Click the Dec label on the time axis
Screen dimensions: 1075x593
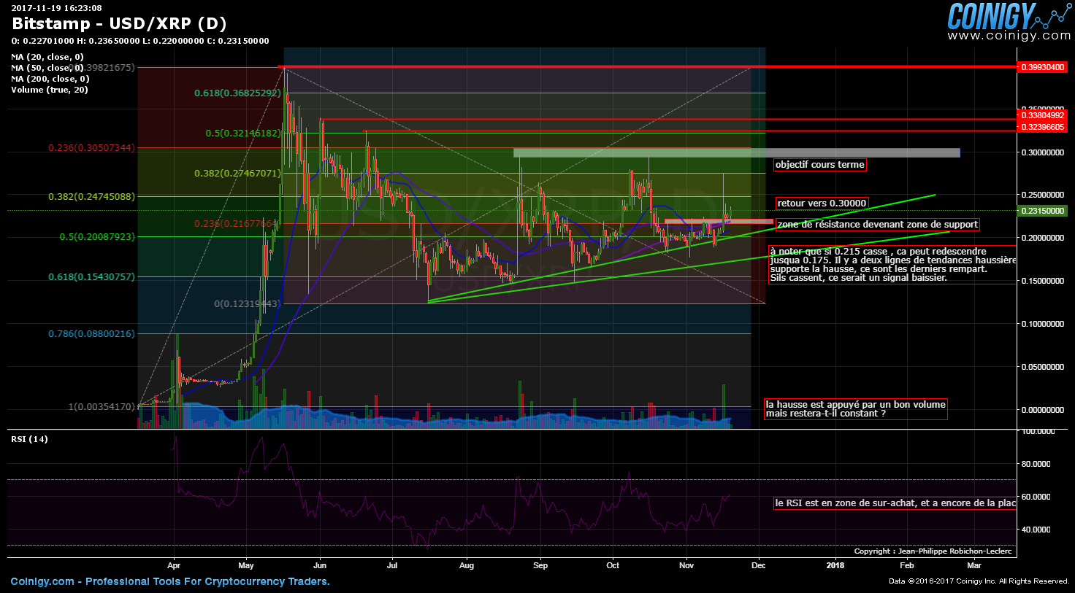759,565
